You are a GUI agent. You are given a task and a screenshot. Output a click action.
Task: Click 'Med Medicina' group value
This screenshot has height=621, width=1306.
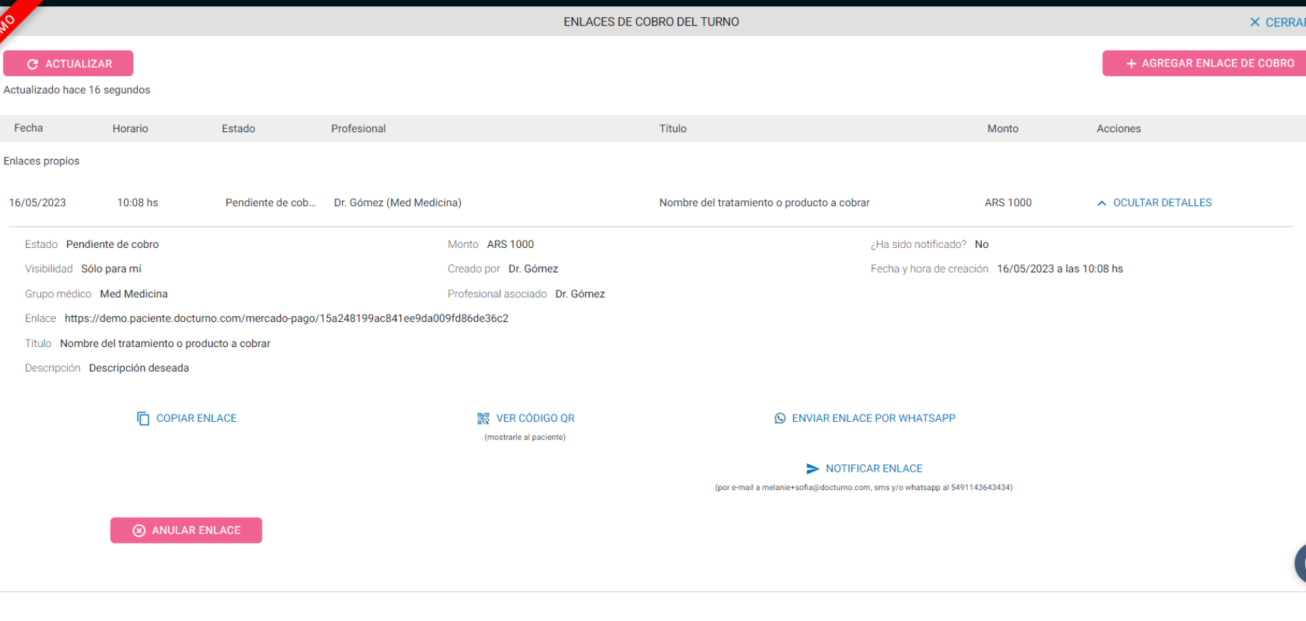(134, 294)
